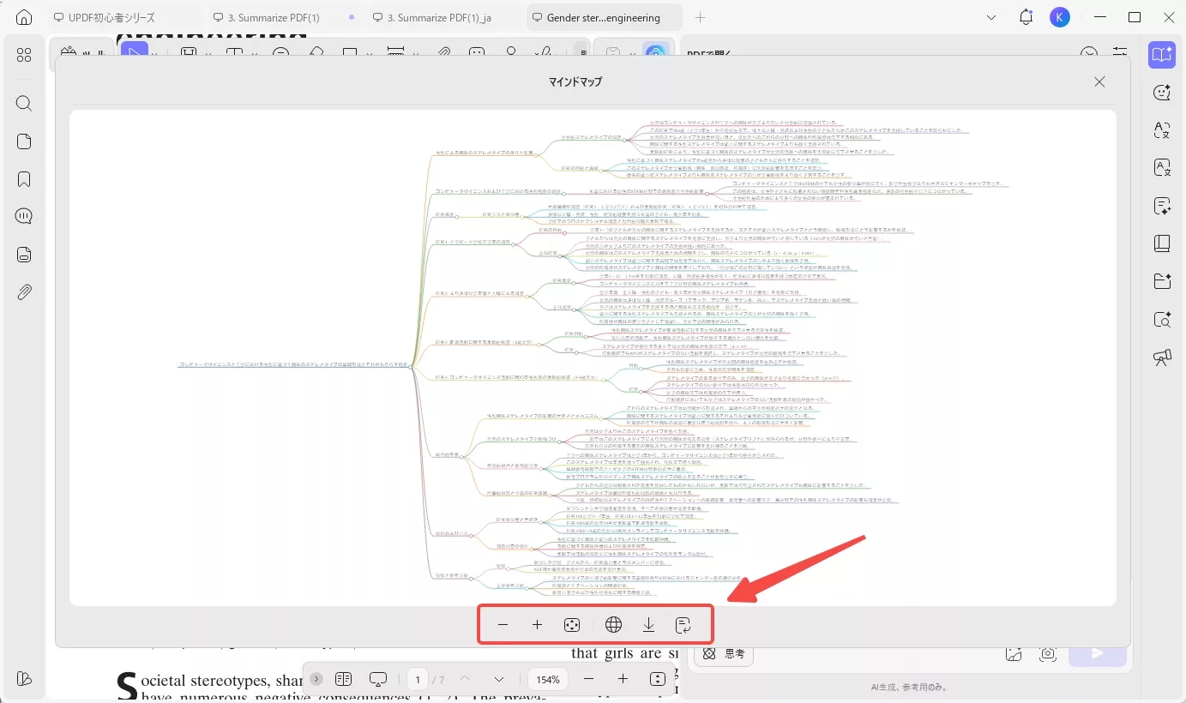Open the 154% zoom level dropdown
The width and height of the screenshot is (1186, 703).
point(548,679)
